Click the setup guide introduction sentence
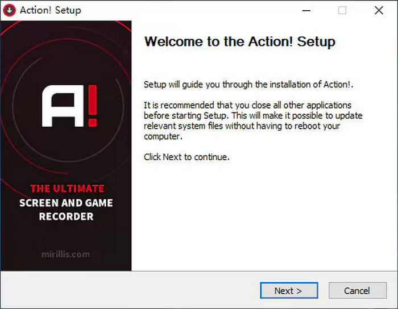Viewport: 398px width, 309px height. pyautogui.click(x=252, y=85)
